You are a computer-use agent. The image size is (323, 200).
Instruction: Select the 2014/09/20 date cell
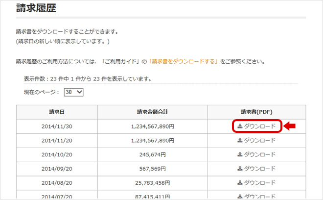pos(57,168)
